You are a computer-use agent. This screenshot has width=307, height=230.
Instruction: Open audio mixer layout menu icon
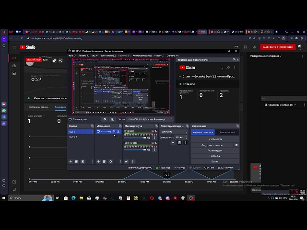click(133, 161)
